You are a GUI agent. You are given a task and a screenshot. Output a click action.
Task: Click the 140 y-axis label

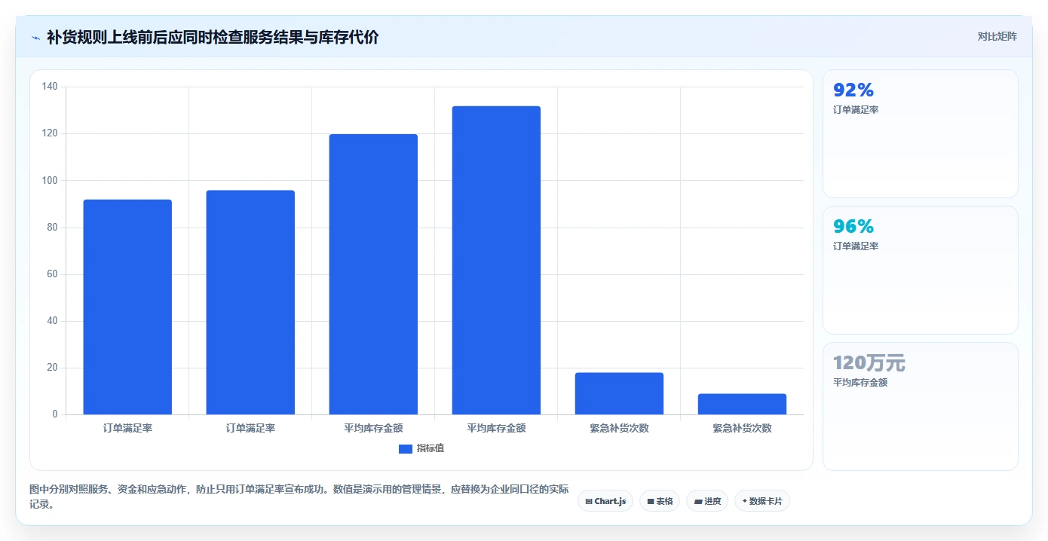coord(50,87)
